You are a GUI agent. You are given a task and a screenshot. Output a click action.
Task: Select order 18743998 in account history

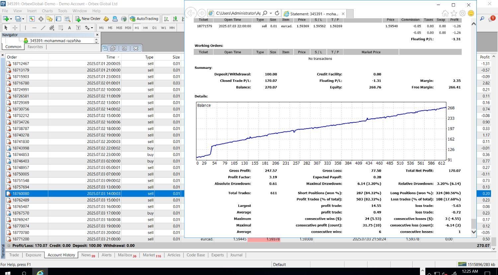pos(21,148)
